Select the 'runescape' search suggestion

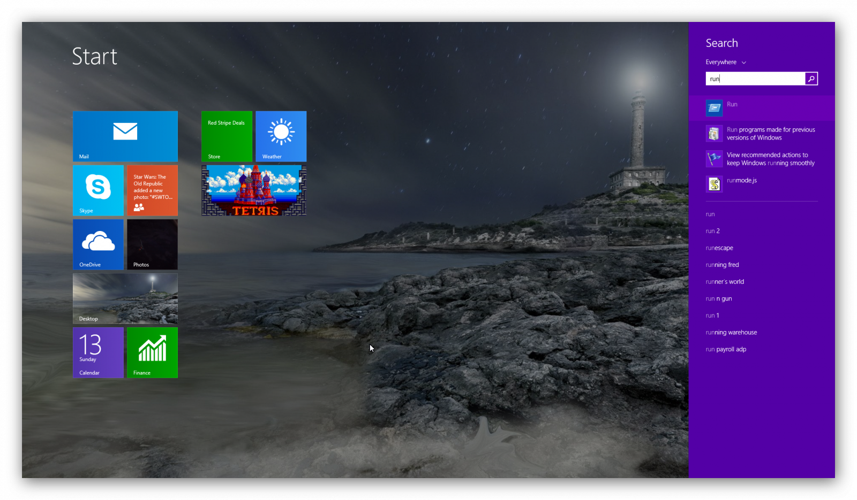point(719,248)
